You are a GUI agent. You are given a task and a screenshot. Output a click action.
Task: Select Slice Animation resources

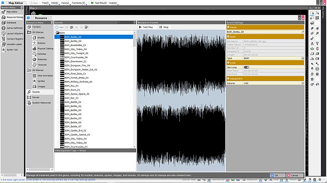[x=43, y=75]
